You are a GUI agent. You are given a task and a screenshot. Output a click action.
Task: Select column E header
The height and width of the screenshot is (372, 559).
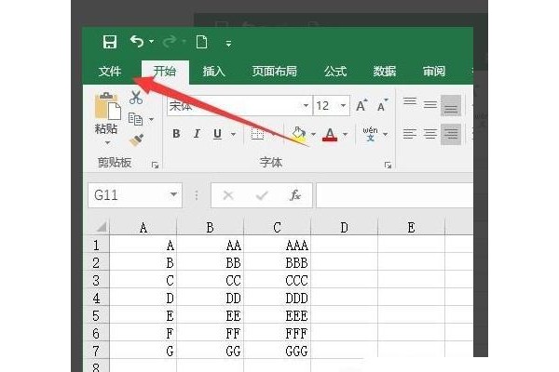pos(411,227)
